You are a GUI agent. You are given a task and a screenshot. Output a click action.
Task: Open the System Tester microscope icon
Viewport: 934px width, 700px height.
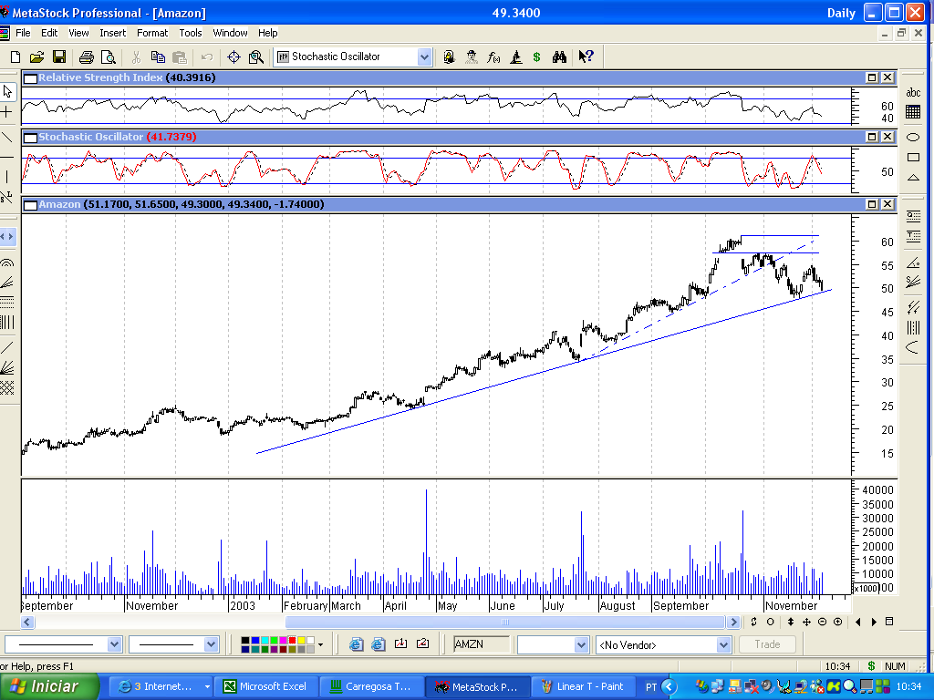pos(516,57)
